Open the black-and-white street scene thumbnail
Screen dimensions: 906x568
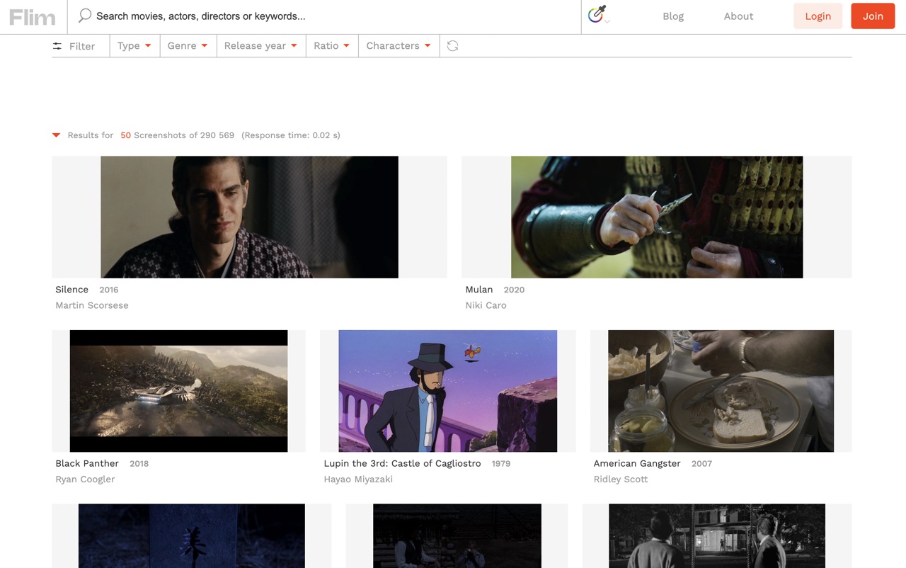[x=717, y=535]
